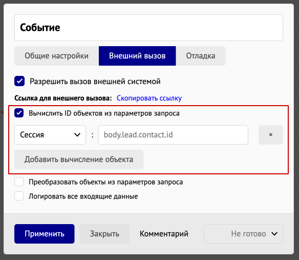Remove object calculation row with × icon
This screenshot has width=299, height=260.
271,135
